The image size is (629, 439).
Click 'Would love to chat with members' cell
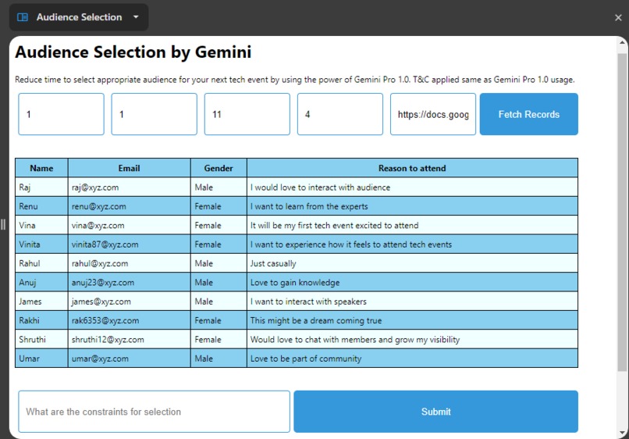[412, 339]
